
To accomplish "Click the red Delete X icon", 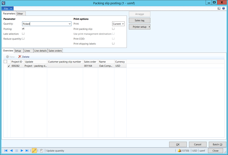I will click(20, 57).
